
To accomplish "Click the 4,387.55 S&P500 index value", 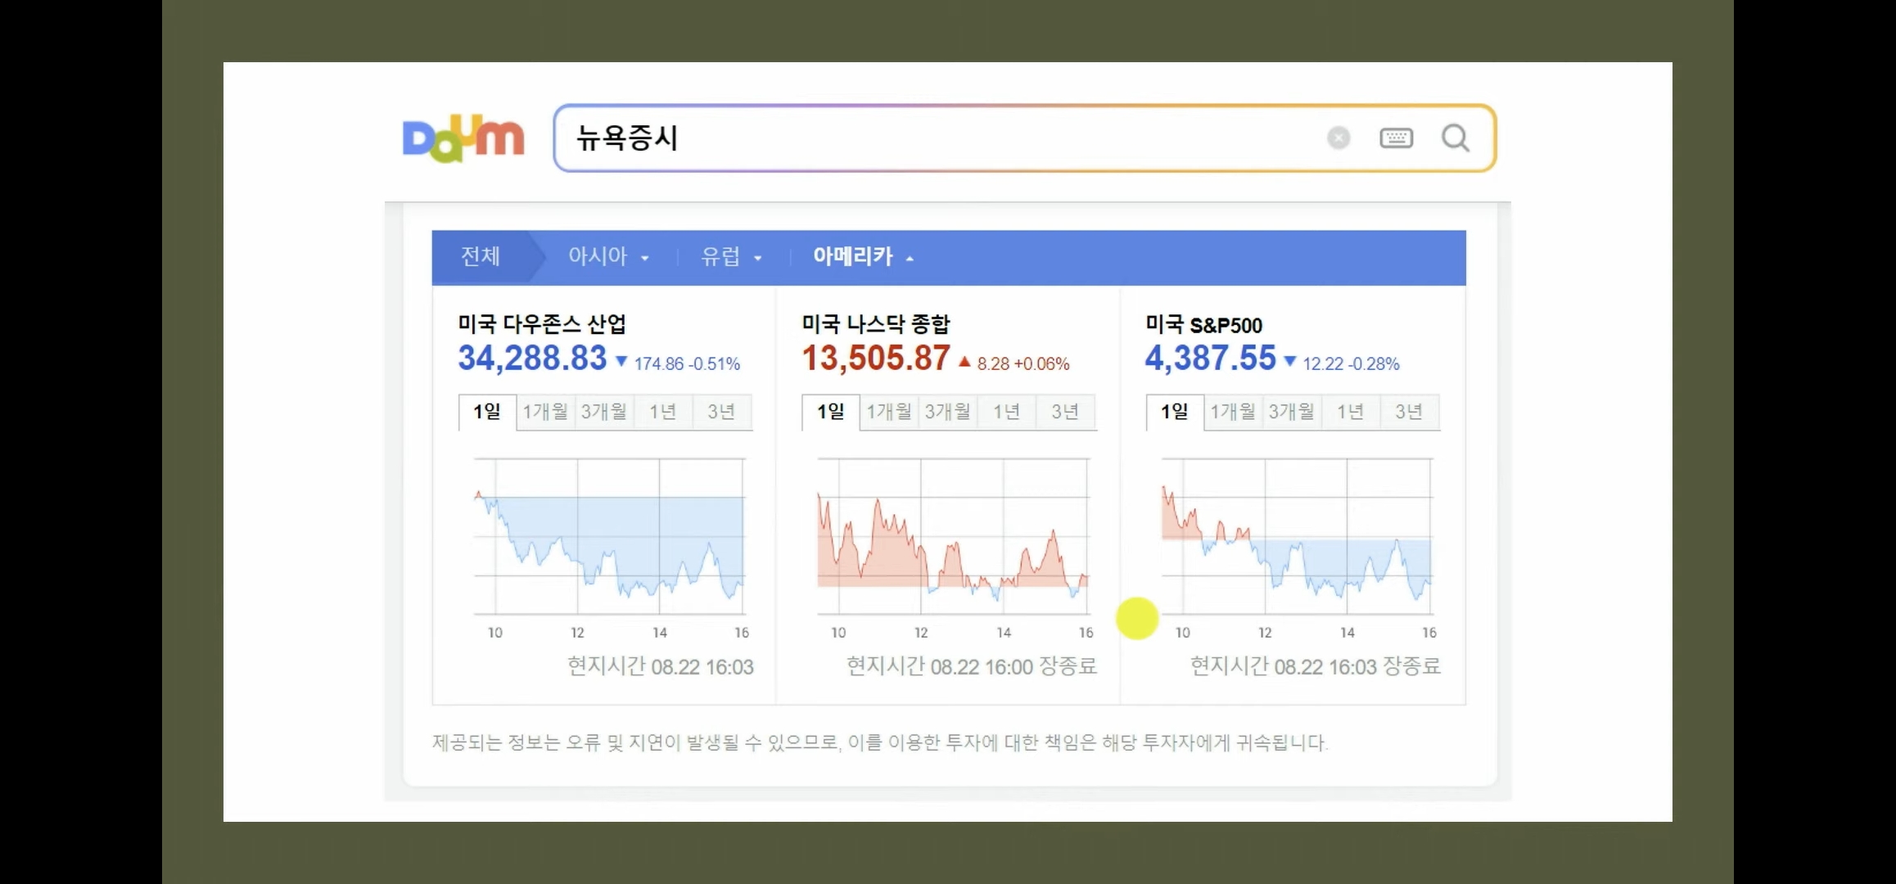I will (x=1211, y=359).
